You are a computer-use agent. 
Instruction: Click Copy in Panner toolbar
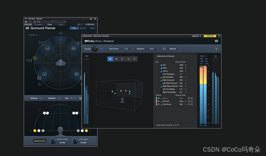pyautogui.click(x=50, y=24)
